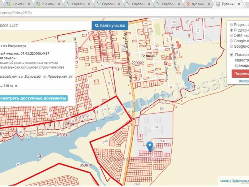The height and width of the screenshot is (187, 249).
Task: Select the Яндекс-с radio option at top
Action: 231,25
